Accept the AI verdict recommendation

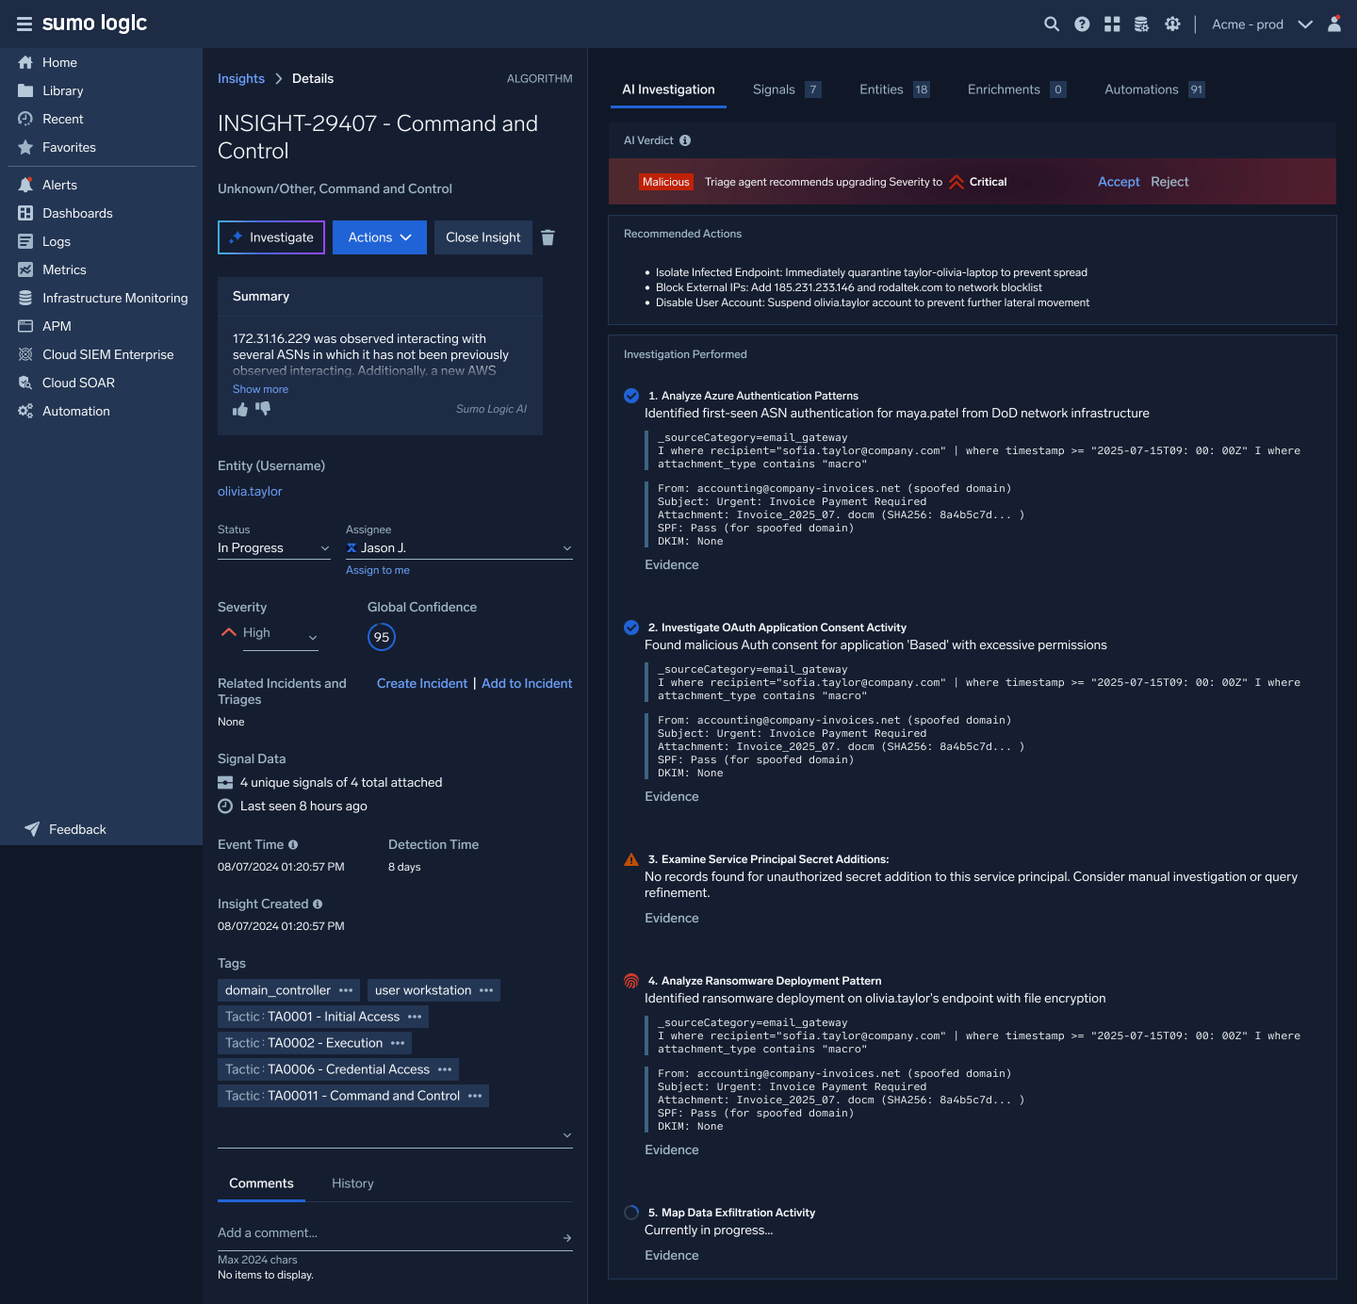point(1119,182)
